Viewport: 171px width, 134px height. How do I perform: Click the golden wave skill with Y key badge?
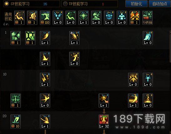pyautogui.click(x=133, y=101)
